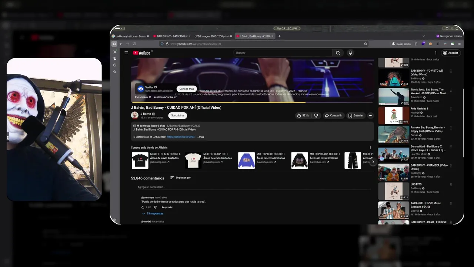Image resolution: width=474 pixels, height=267 pixels.
Task: Open the Ordenar por comments sort dropdown
Action: 180,178
